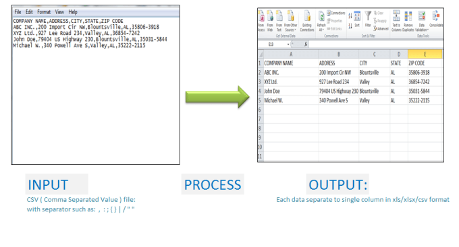Select row 1 header in spreadsheet
The width and height of the screenshot is (459, 247).
pyautogui.click(x=261, y=63)
